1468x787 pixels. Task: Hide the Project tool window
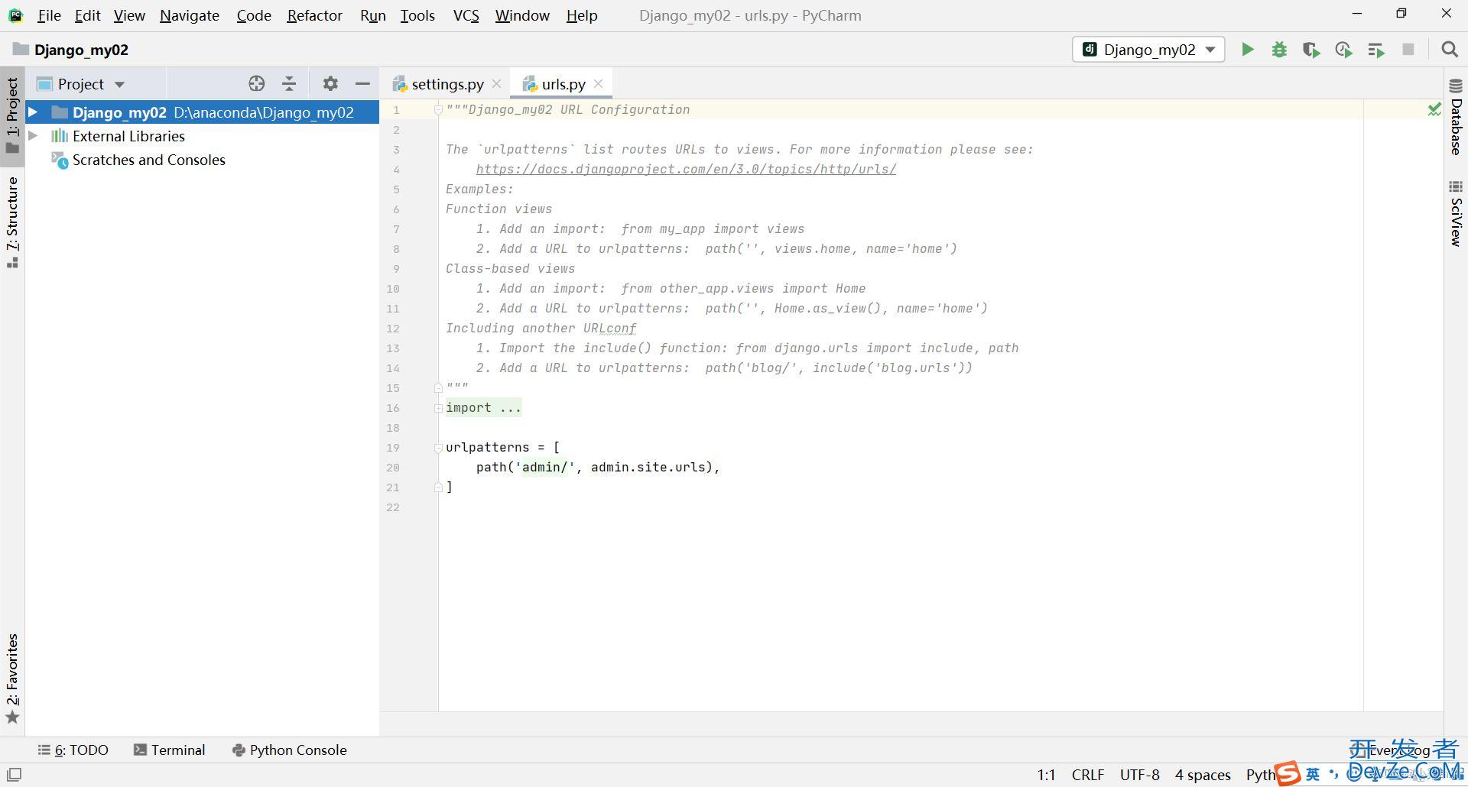point(362,84)
